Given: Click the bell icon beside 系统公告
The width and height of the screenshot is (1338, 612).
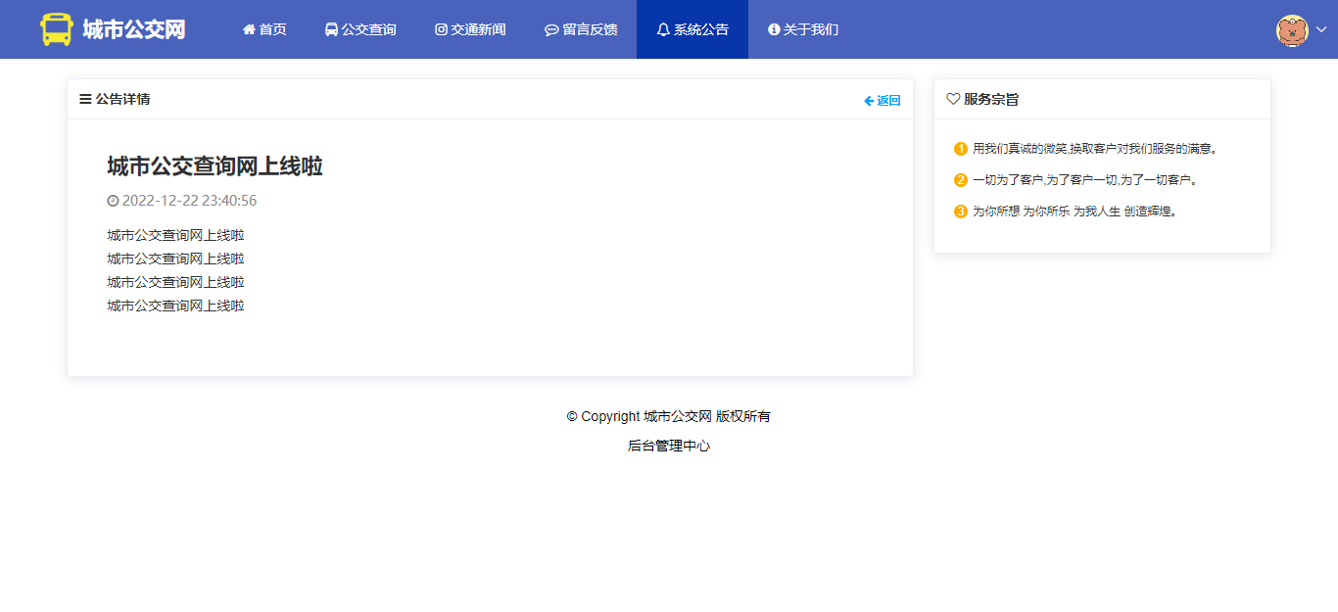Looking at the screenshot, I should tap(663, 29).
